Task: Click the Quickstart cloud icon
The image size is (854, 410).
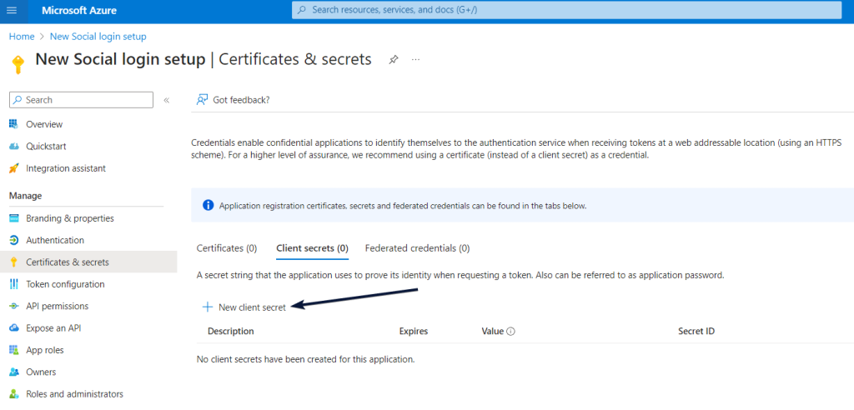Action: click(x=13, y=147)
